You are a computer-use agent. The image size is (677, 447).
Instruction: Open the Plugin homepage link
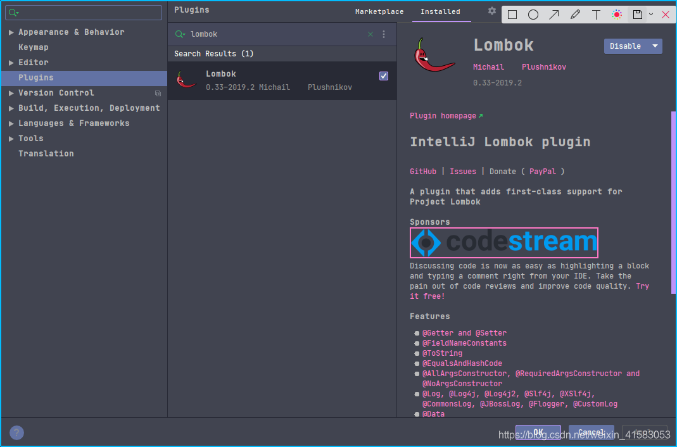pyautogui.click(x=446, y=116)
